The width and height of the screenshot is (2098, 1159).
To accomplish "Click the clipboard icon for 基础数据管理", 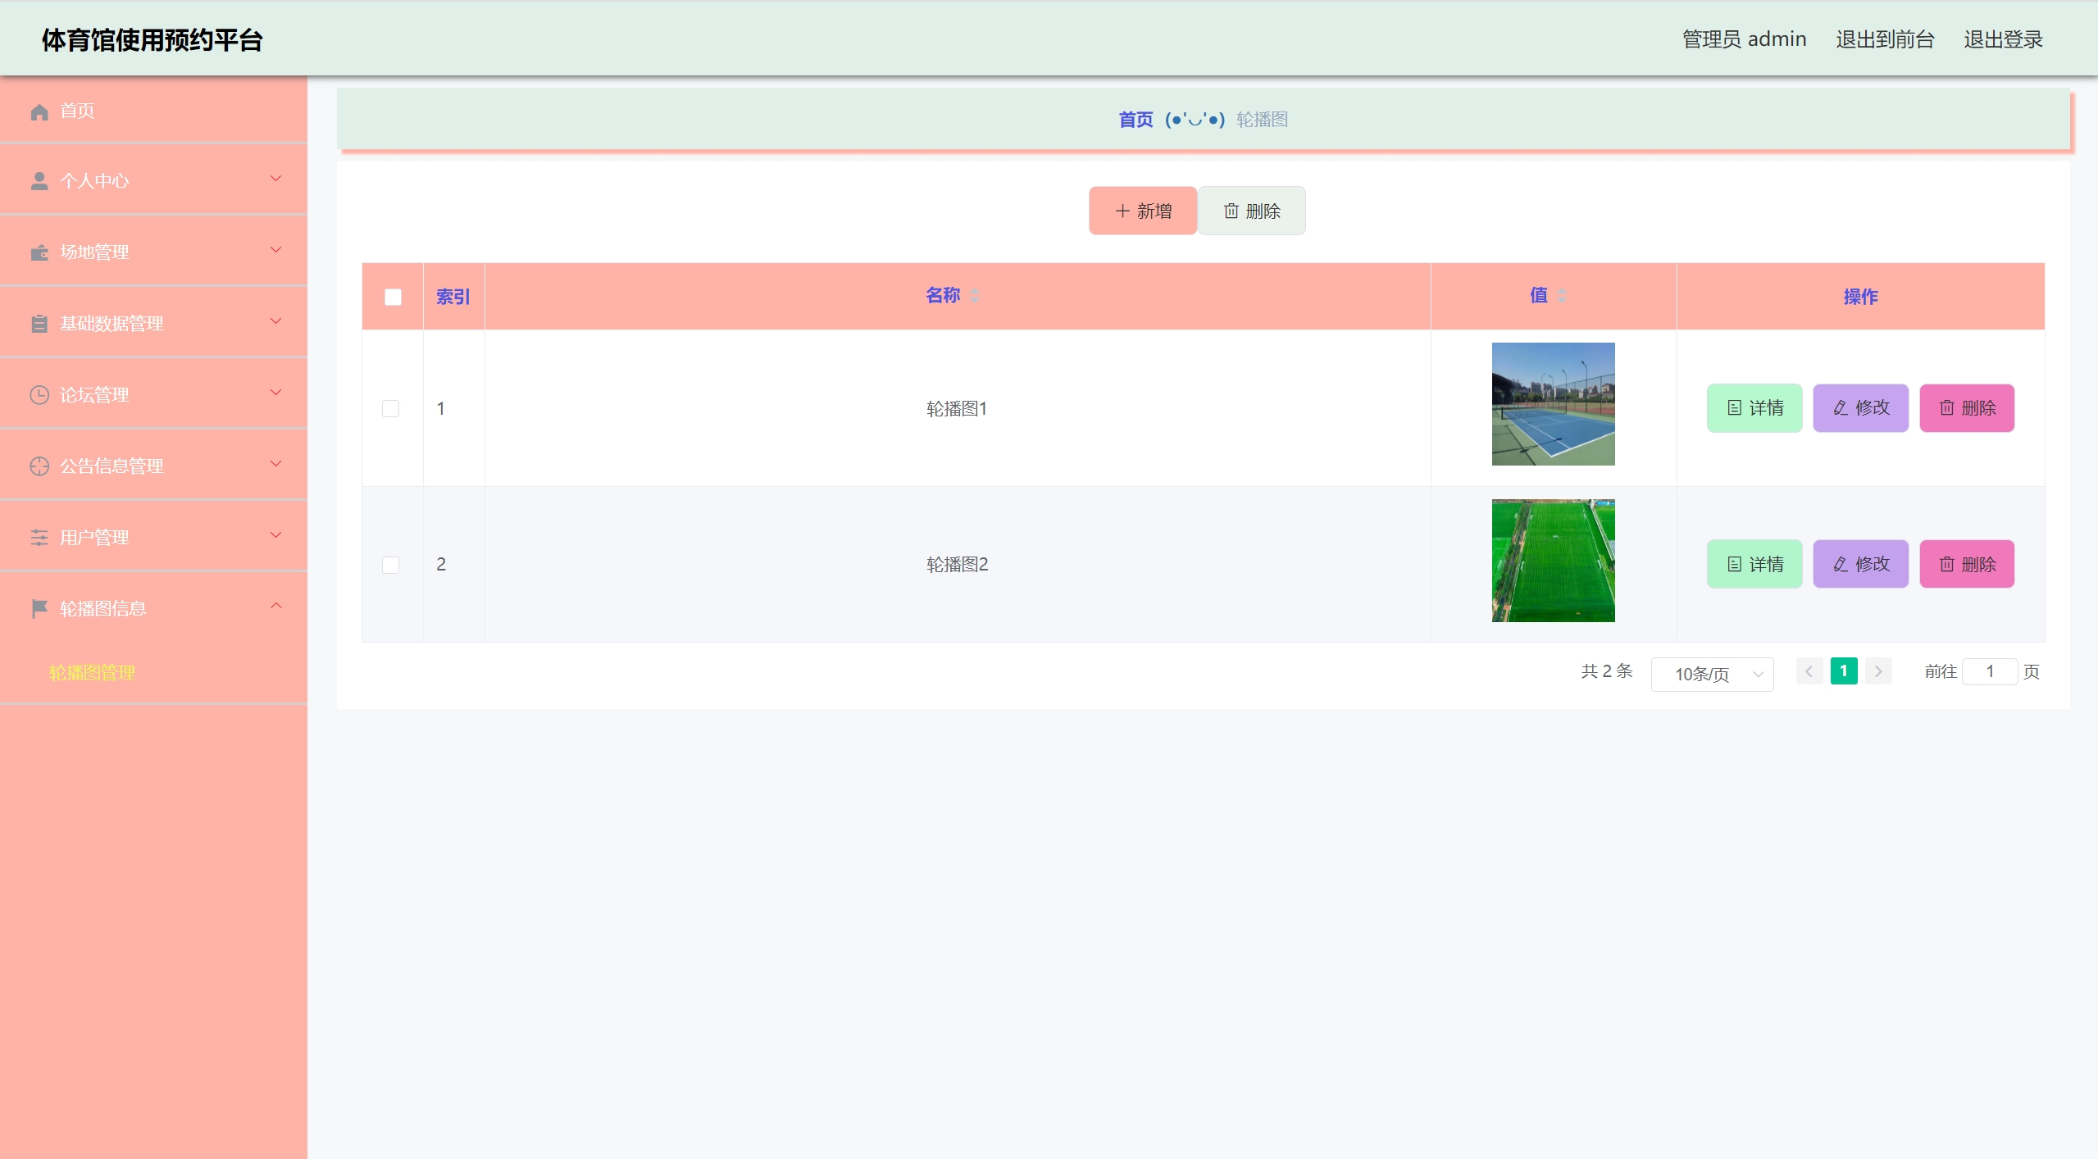I will [x=39, y=324].
